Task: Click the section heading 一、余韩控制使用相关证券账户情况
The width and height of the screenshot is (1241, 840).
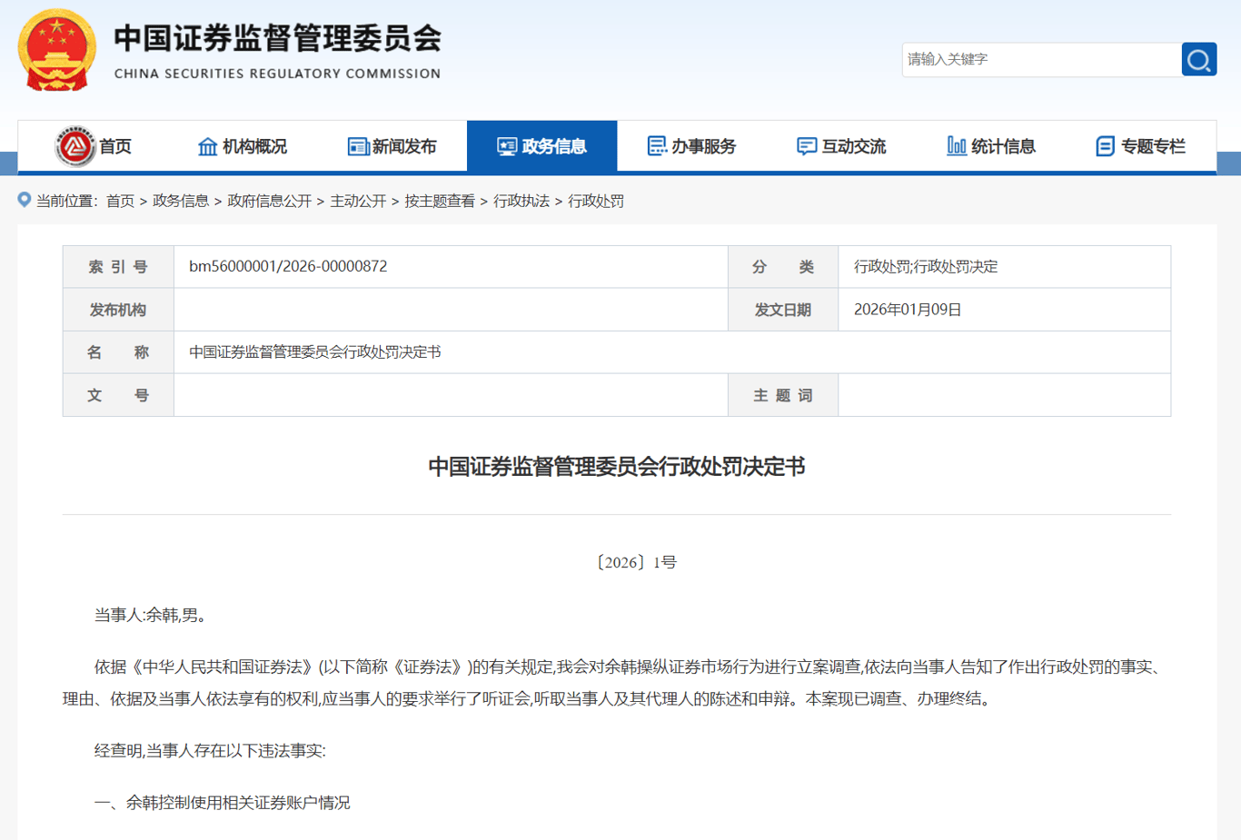Action: tap(223, 803)
